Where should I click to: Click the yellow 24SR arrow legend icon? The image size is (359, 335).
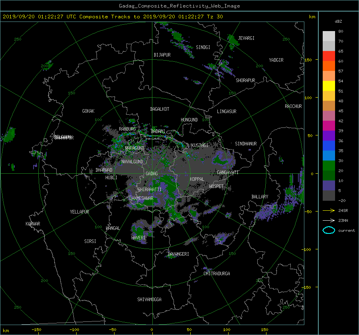point(329,210)
